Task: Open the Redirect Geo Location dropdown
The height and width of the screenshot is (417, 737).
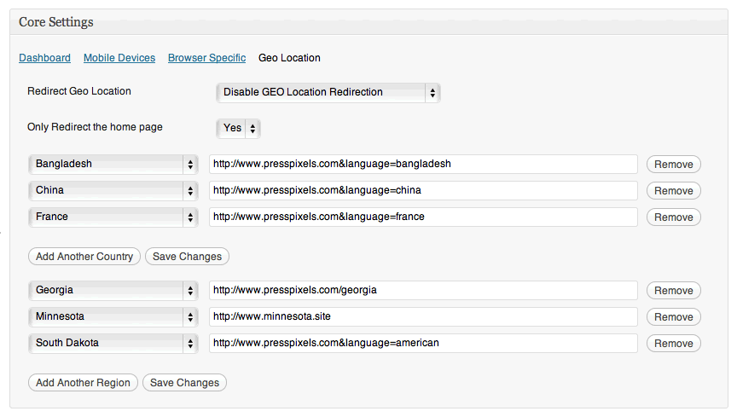Action: click(328, 92)
